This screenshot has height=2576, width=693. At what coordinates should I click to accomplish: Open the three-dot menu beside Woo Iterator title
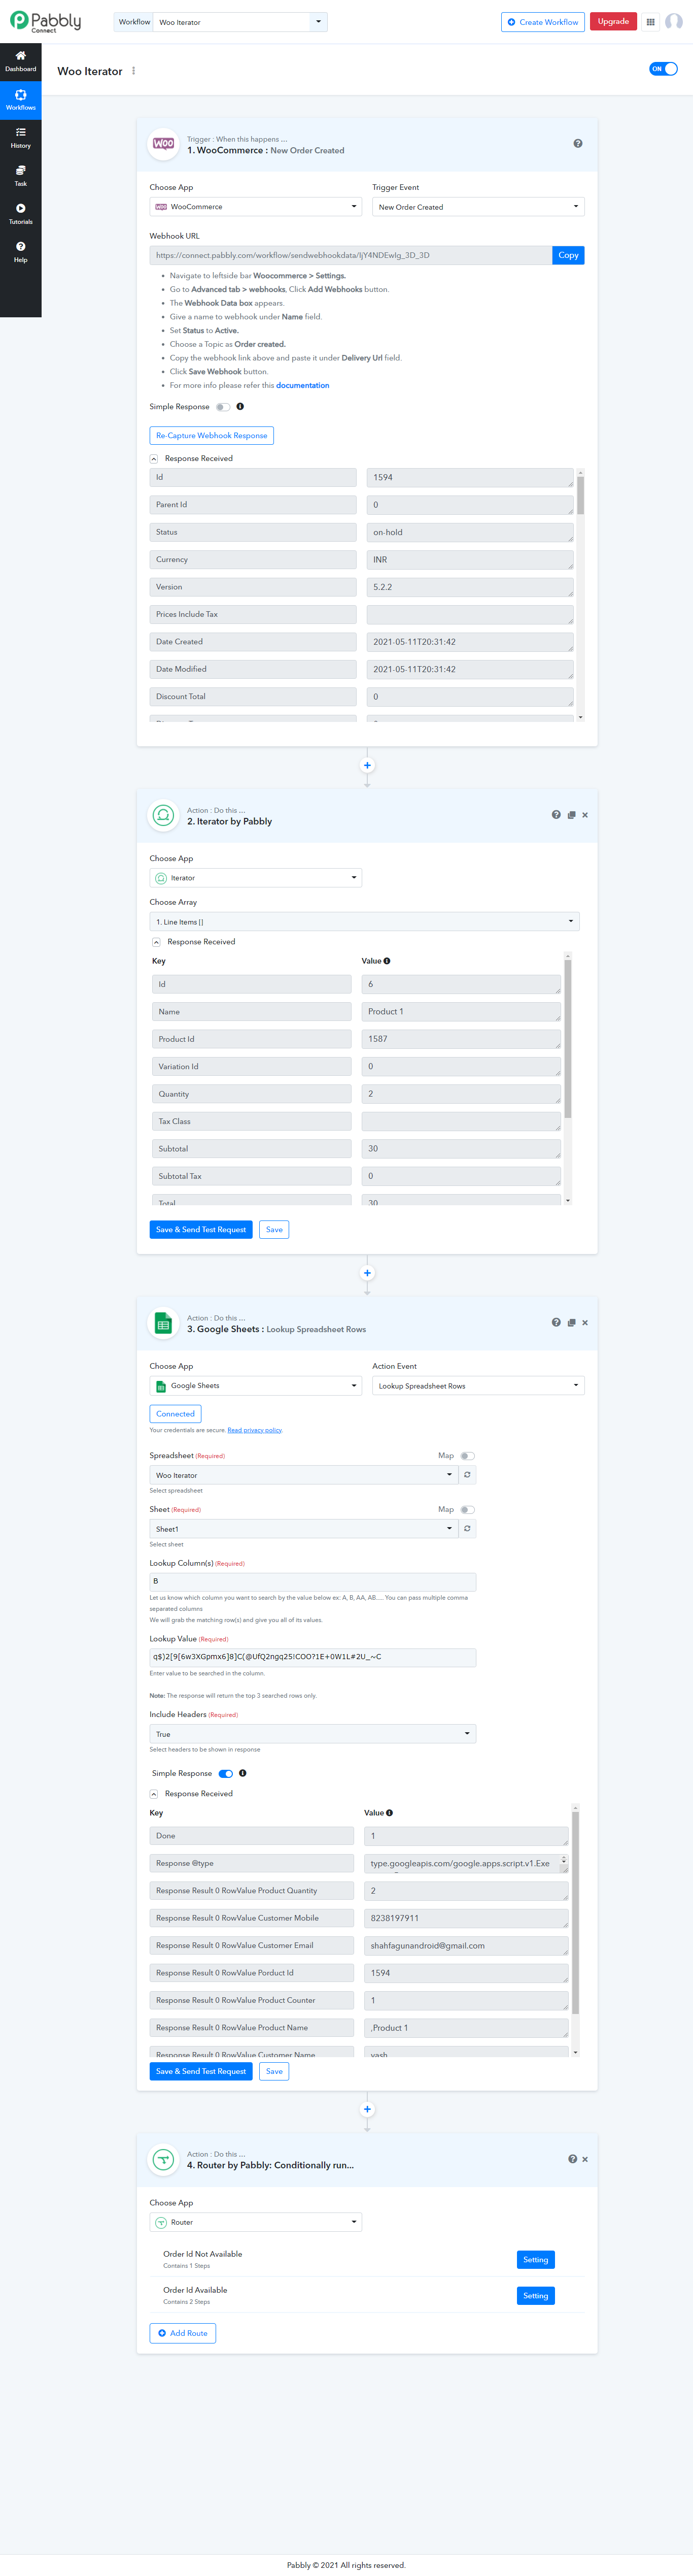(x=133, y=71)
